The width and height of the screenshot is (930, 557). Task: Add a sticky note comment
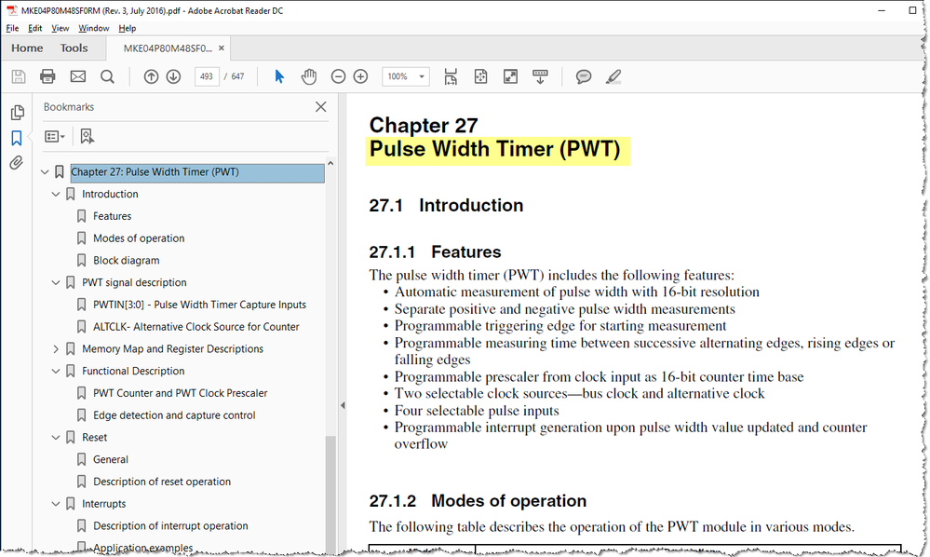click(x=584, y=76)
